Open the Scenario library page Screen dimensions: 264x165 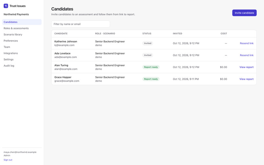pos(13,34)
